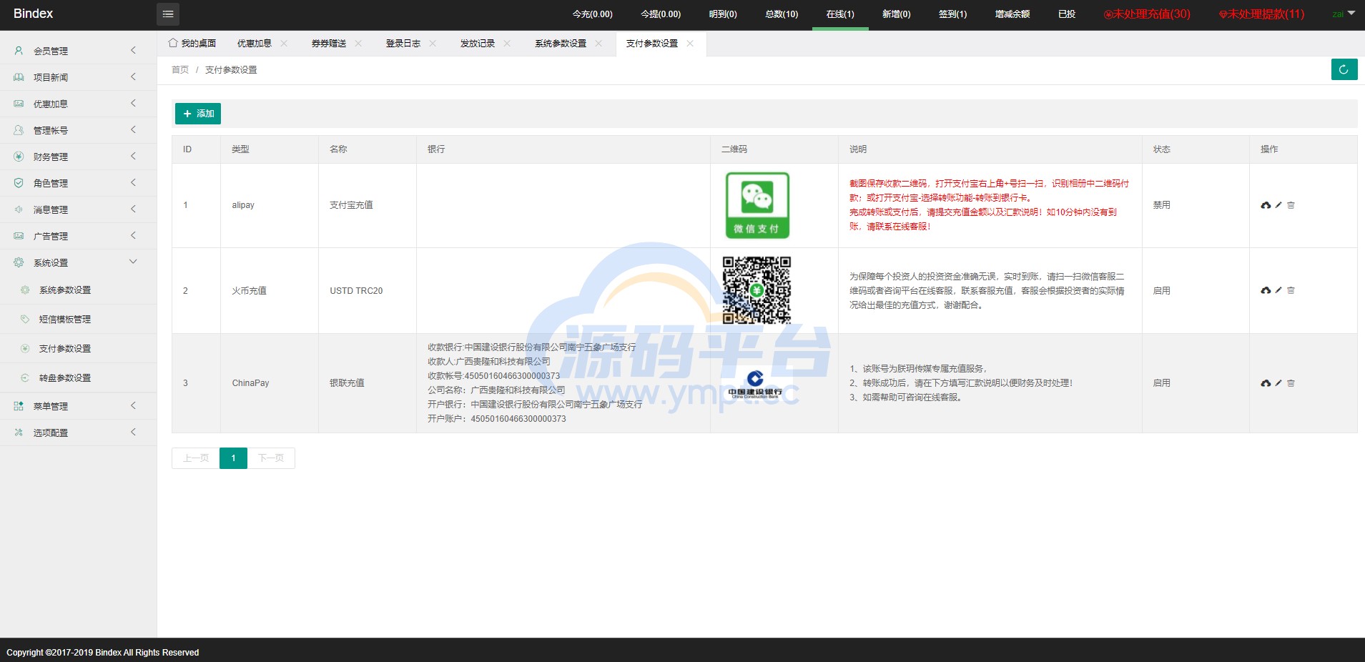
Task: Click the 未处理充值(30) link
Action: pyautogui.click(x=1148, y=14)
